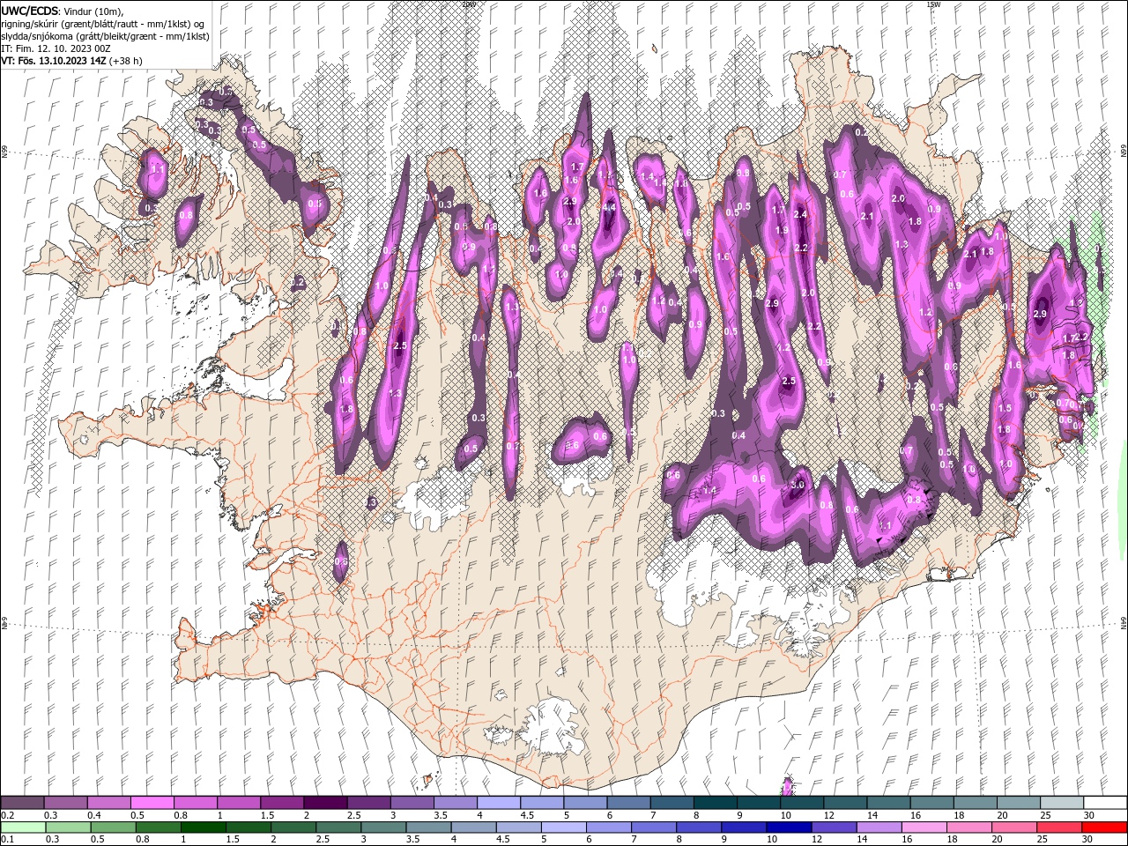The height and width of the screenshot is (846, 1128).
Task: Select rain legend swatch between 0.5 and 0.8
Action: 113,827
